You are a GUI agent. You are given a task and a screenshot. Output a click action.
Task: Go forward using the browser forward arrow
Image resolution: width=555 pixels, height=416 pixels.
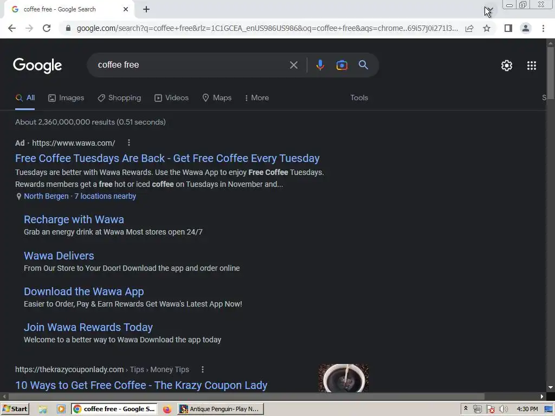click(29, 28)
